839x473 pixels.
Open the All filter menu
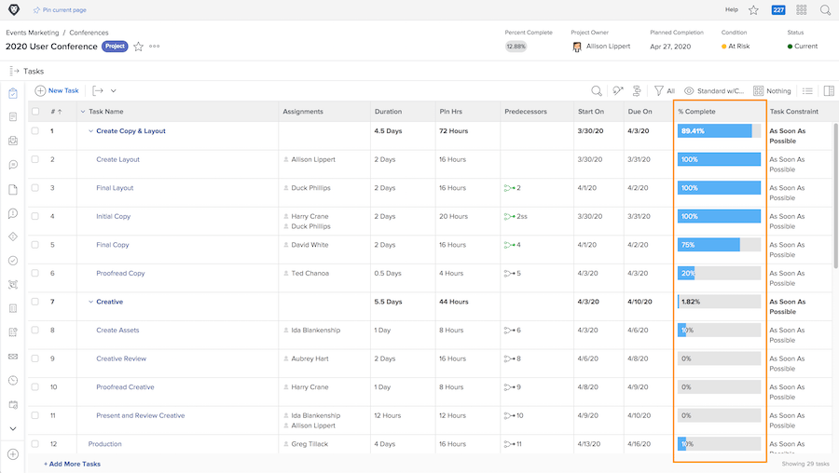pyautogui.click(x=665, y=91)
